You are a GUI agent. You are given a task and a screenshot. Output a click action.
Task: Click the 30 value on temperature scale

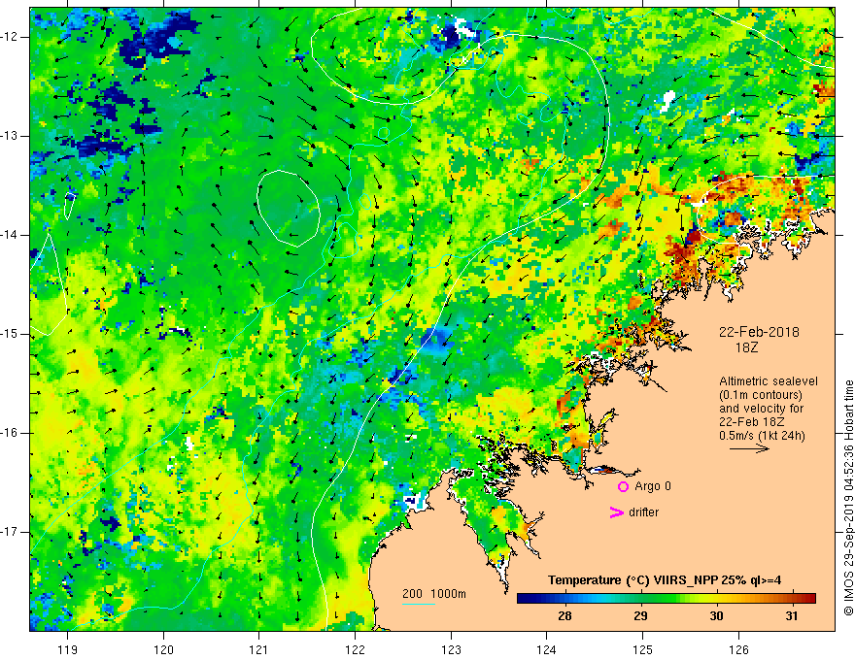[x=716, y=616]
